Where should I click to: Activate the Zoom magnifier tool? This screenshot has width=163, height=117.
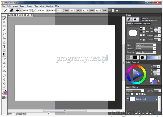click(x=4, y=76)
